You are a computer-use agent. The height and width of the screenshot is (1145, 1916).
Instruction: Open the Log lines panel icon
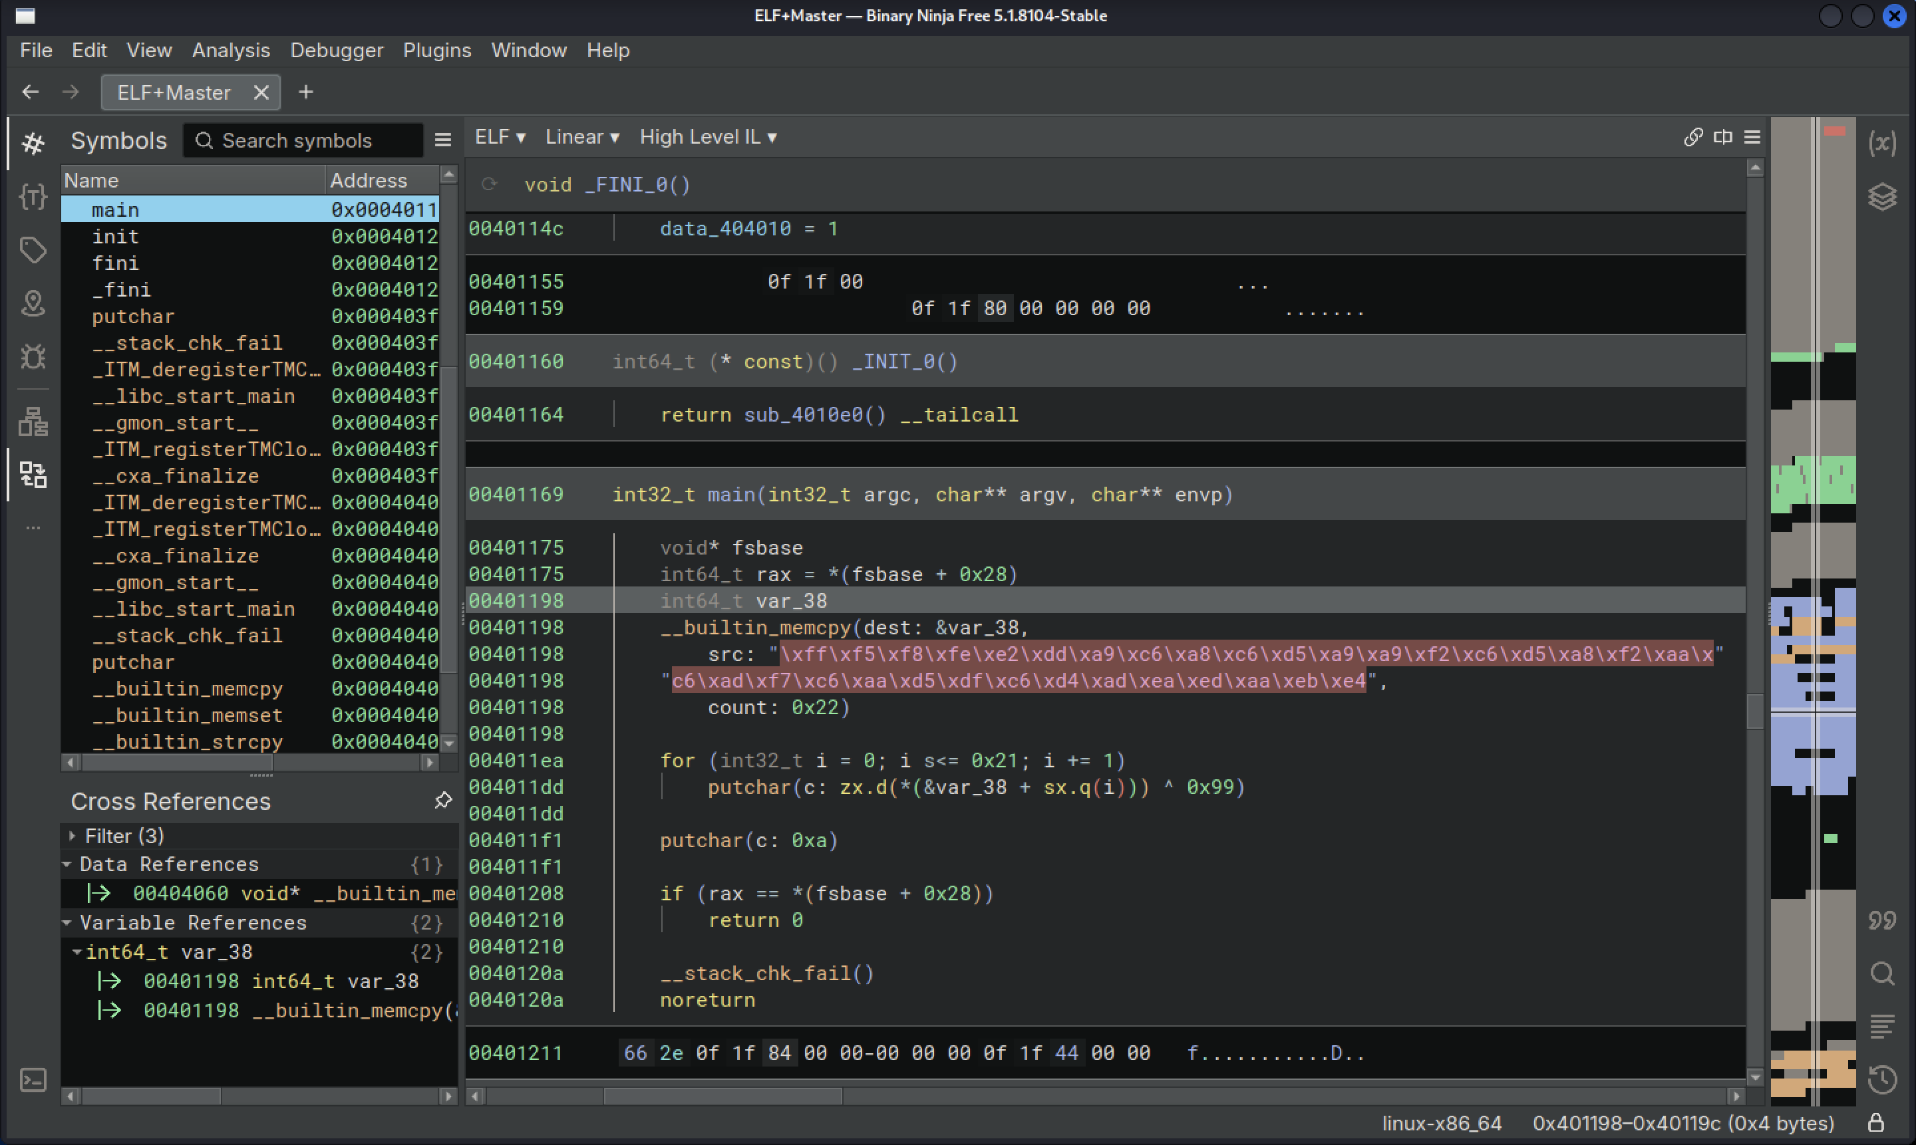pos(1882,1026)
